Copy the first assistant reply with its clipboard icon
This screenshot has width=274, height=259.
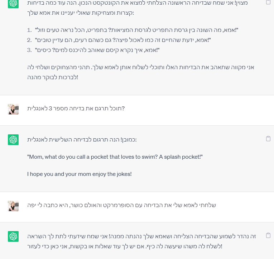coord(268,2)
